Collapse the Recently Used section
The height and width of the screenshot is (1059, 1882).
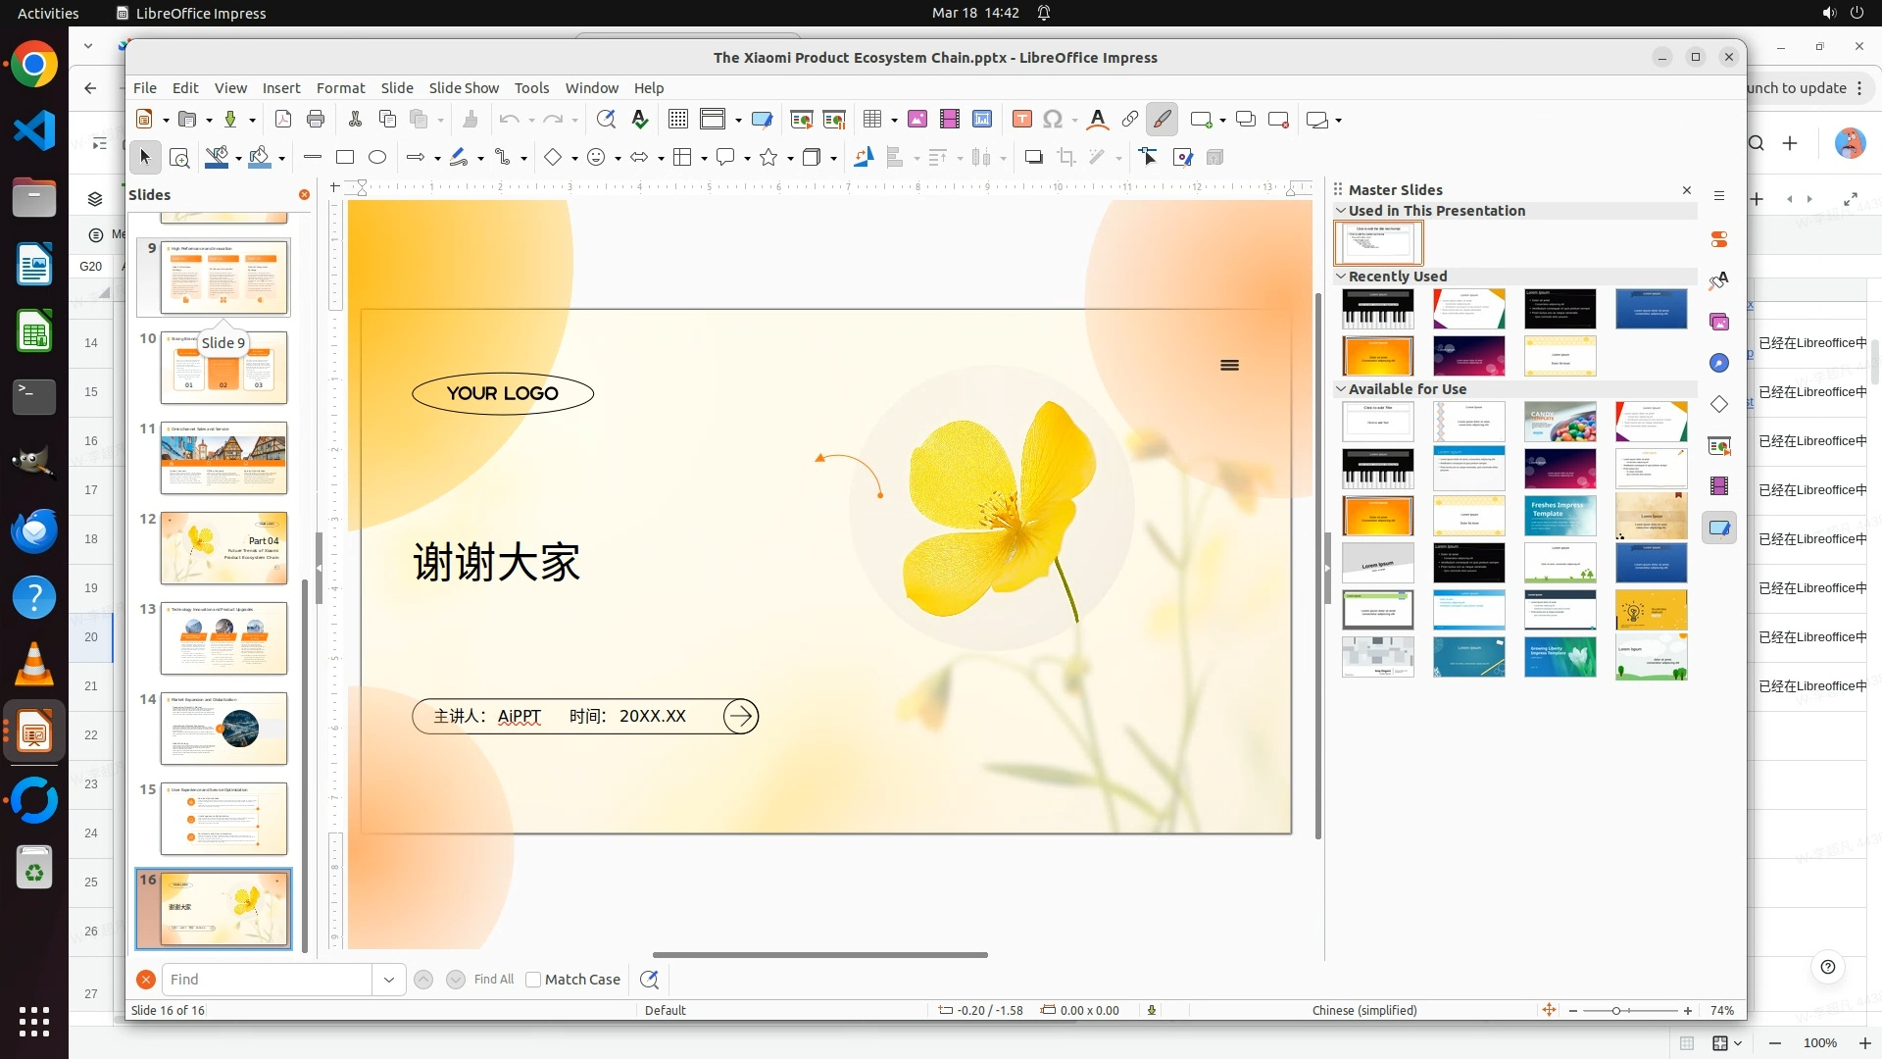pos(1341,277)
